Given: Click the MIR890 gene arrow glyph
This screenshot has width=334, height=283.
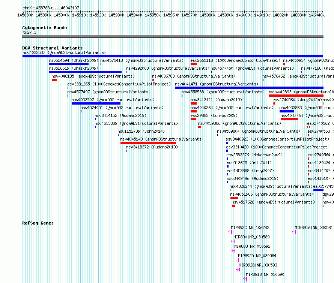Looking at the screenshot, I should [233, 241].
